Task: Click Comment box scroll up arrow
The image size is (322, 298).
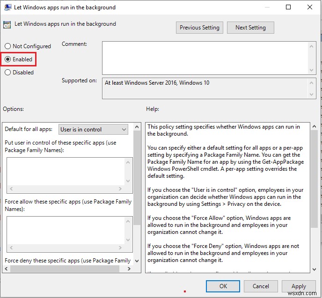Action: [x=312, y=46]
